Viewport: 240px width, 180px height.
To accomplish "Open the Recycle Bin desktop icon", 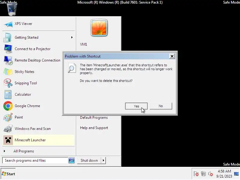I will point(12,9).
